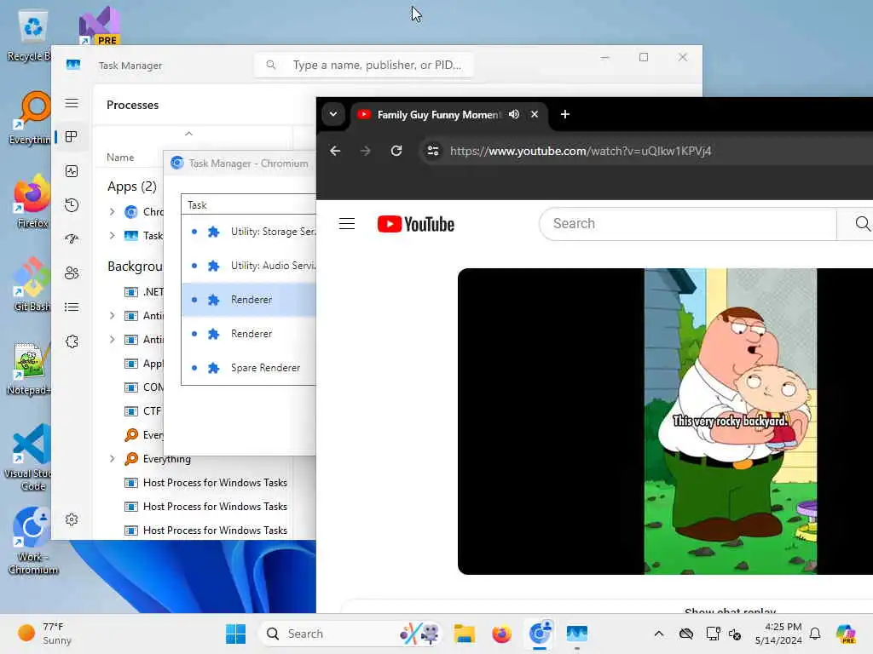This screenshot has width=873, height=654.
Task: Focus the Task Manager process search field
Action: pos(364,65)
